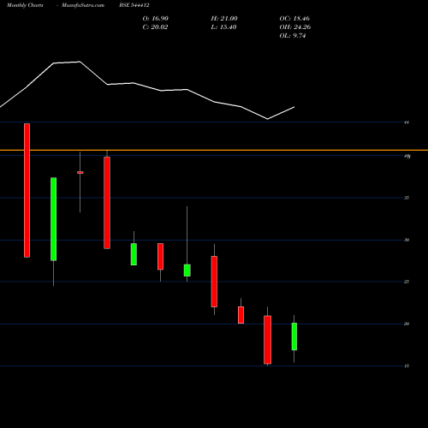Click the price axis label 25
Image resolution: width=428 pixels, height=428 pixels.
[407, 282]
